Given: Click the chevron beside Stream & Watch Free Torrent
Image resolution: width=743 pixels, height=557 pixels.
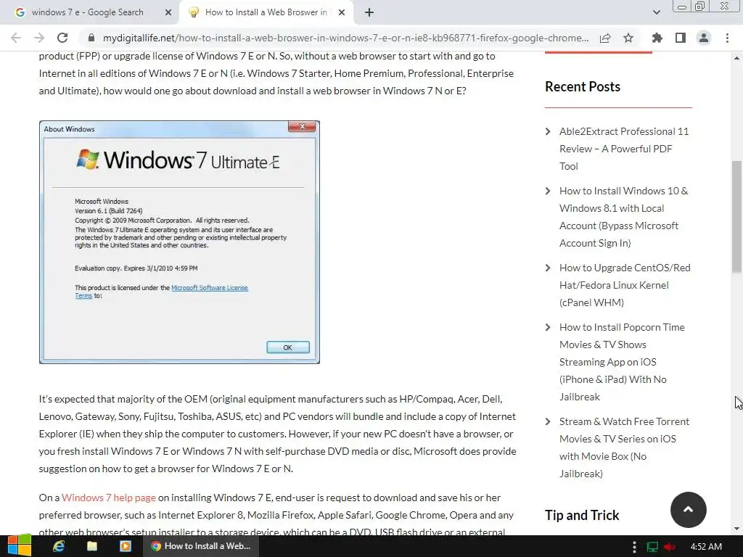Looking at the screenshot, I should (549, 421).
